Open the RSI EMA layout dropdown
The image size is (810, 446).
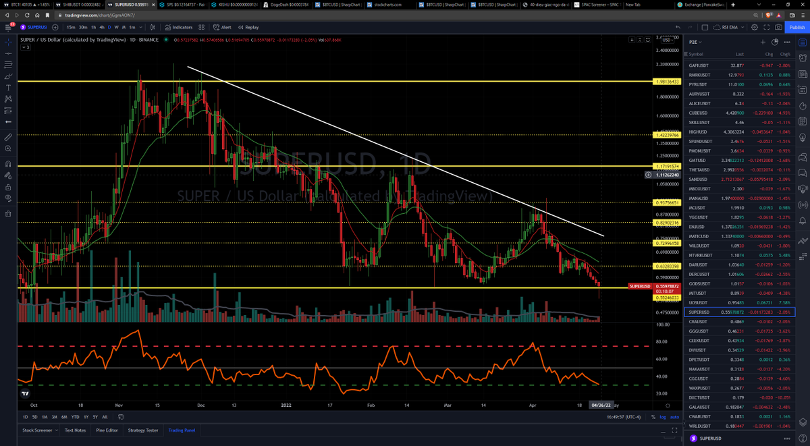729,28
